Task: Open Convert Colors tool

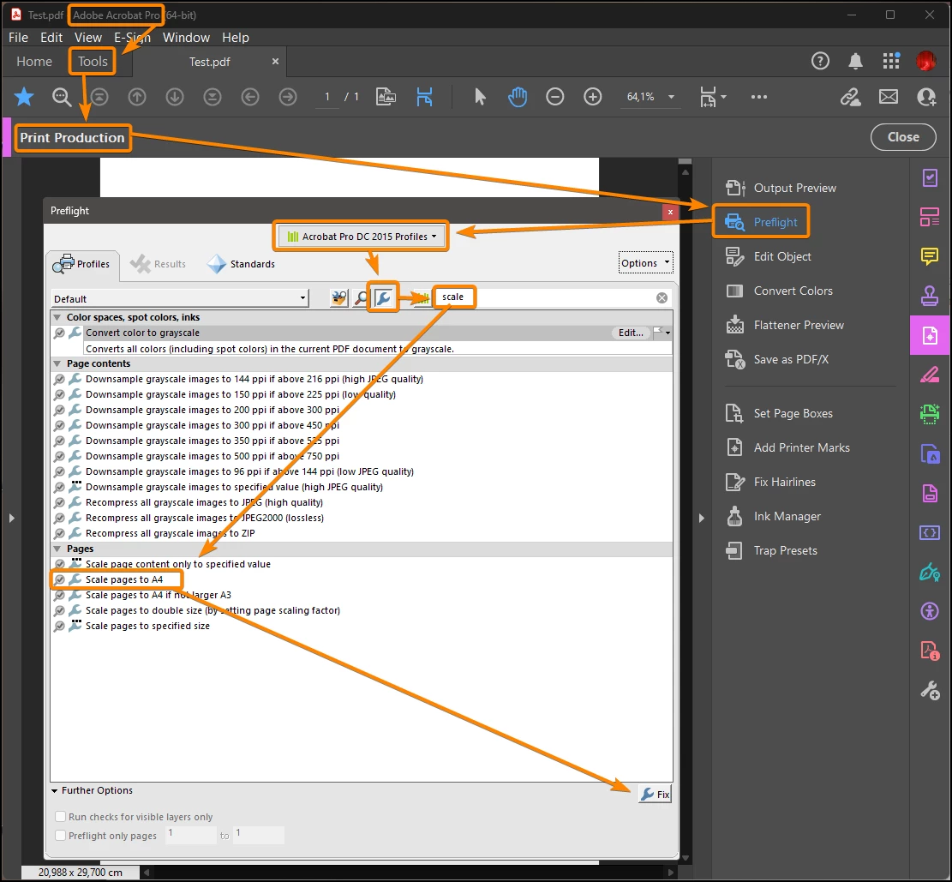Action: 780,291
